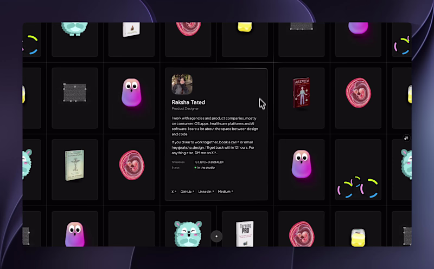The height and width of the screenshot is (269, 434).
Task: Select the purple blob card beneath the Ayurveda book
Action: 302,169
